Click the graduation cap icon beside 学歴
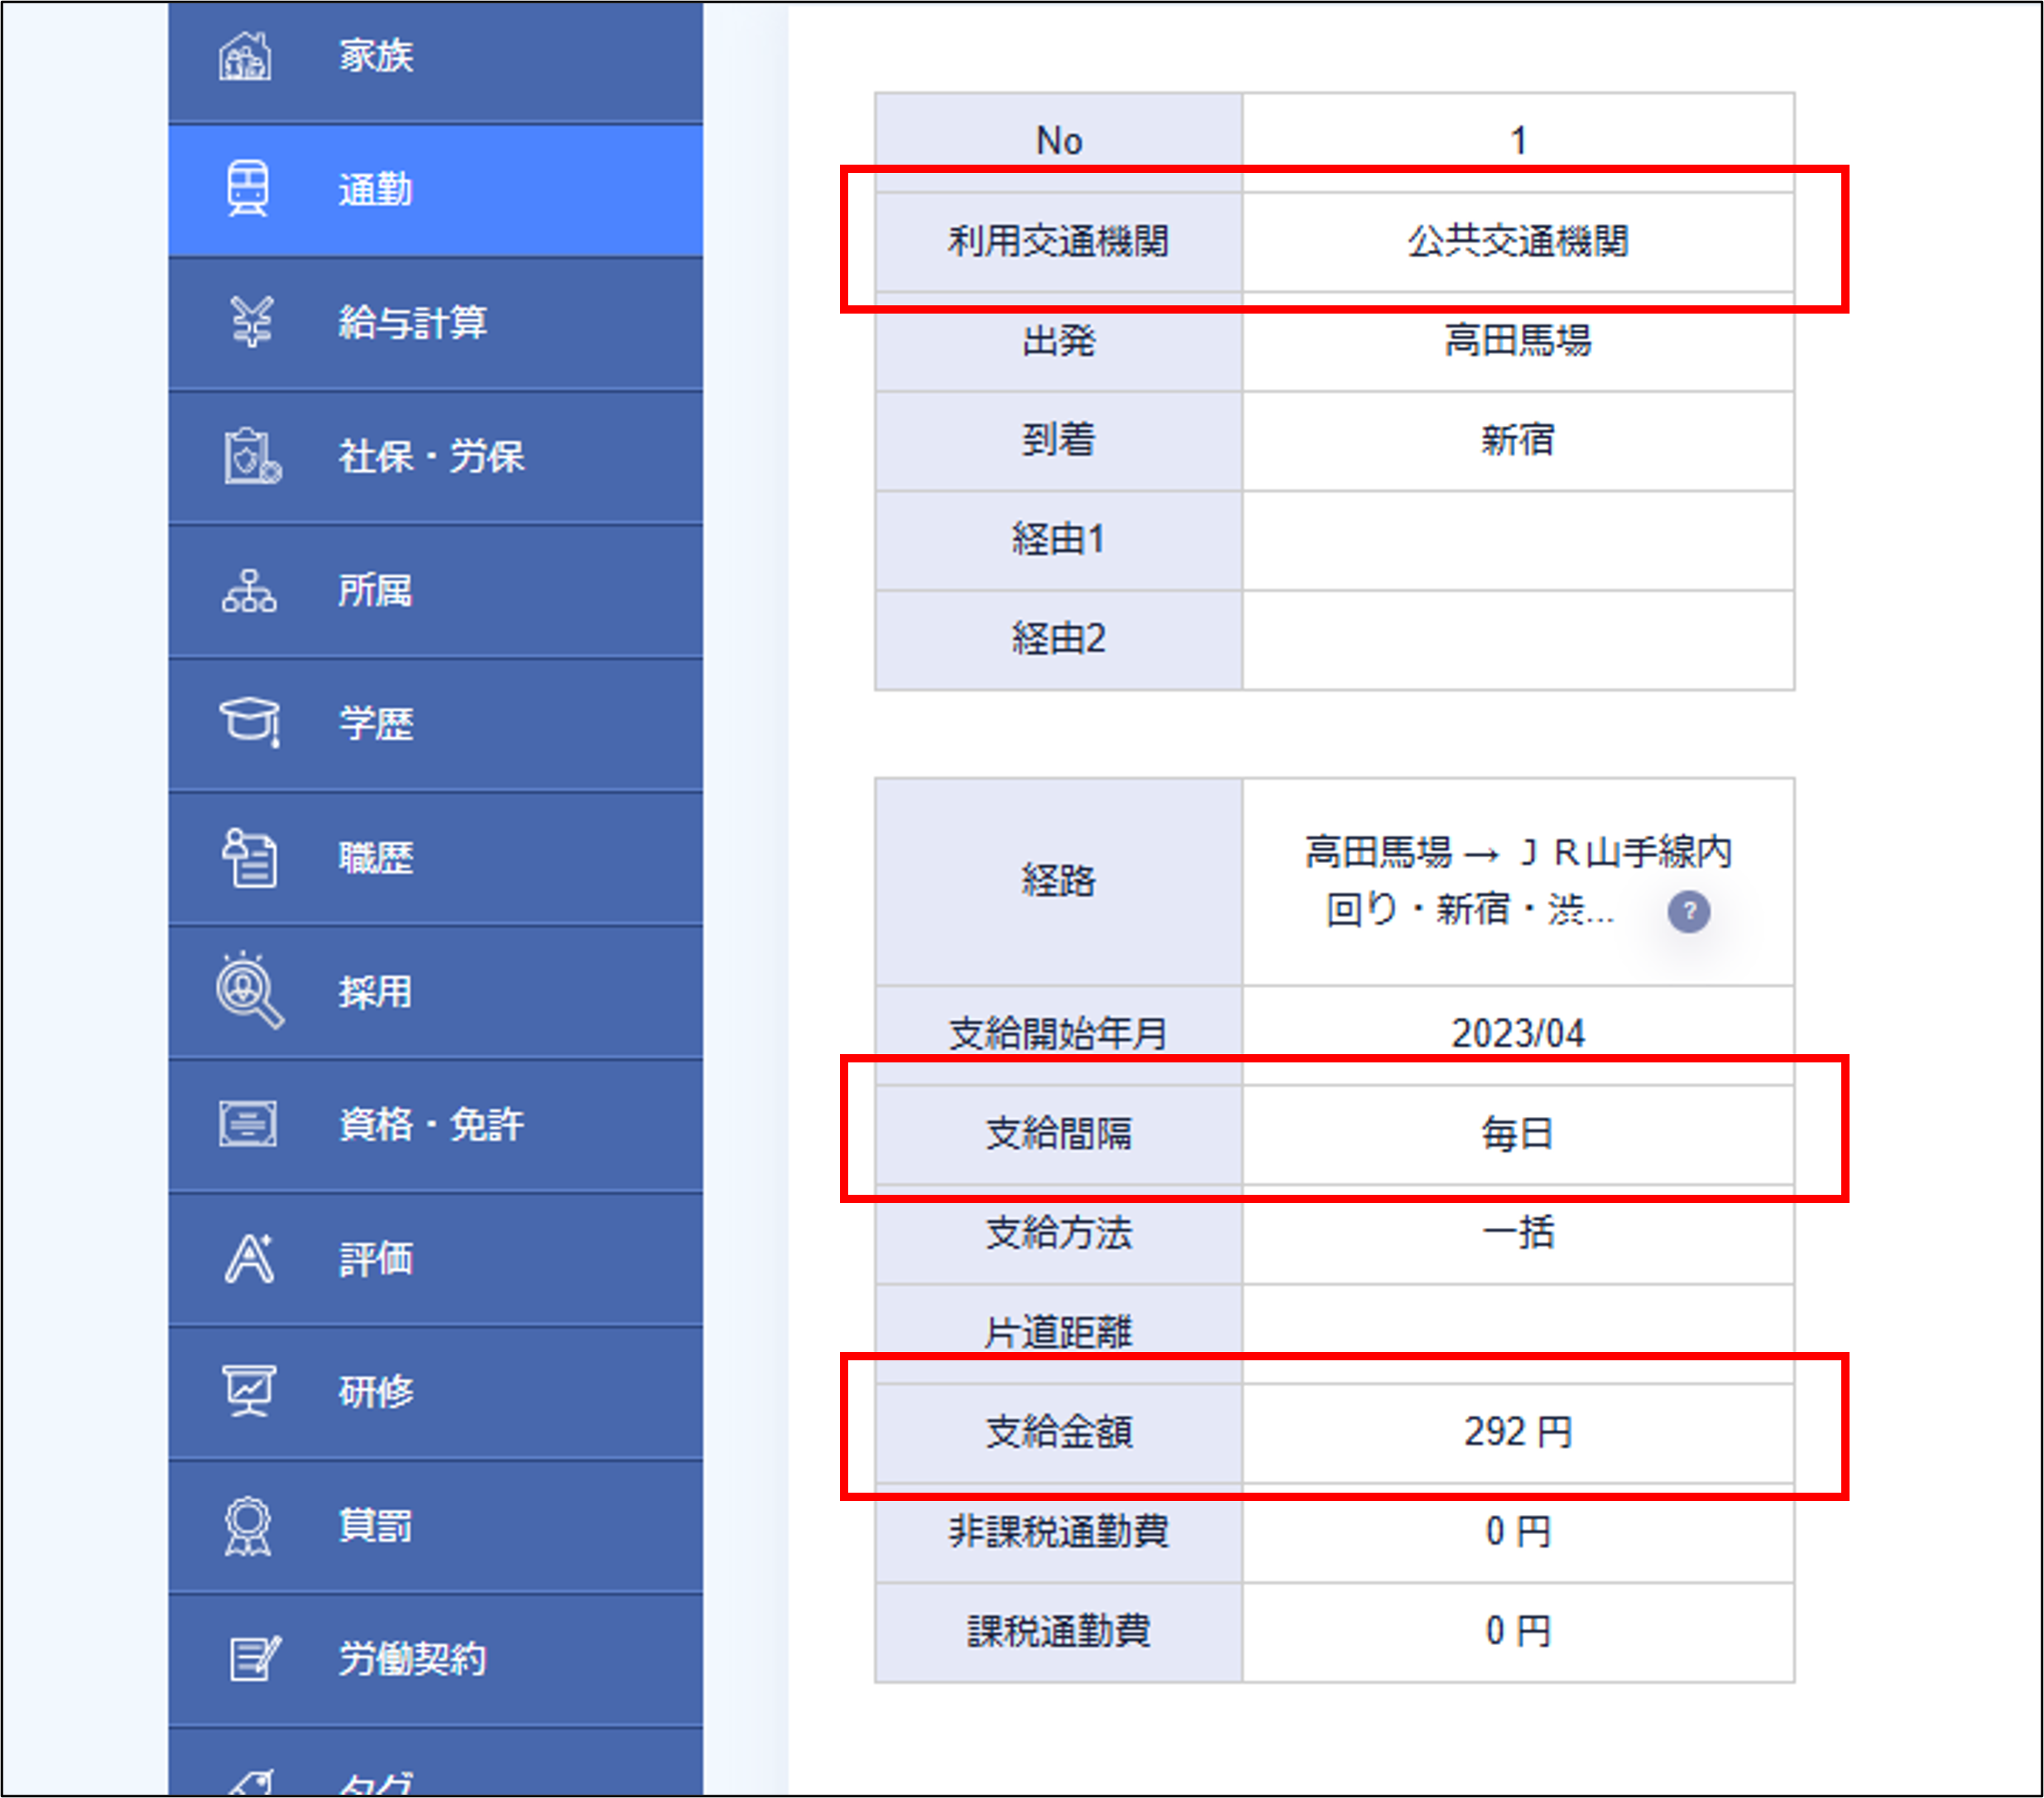 coord(250,722)
